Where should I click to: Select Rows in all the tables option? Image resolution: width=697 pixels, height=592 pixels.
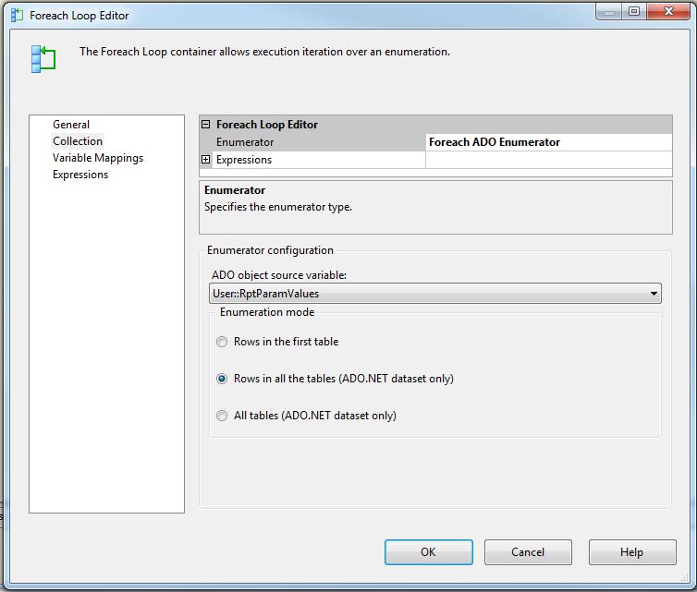pyautogui.click(x=222, y=379)
